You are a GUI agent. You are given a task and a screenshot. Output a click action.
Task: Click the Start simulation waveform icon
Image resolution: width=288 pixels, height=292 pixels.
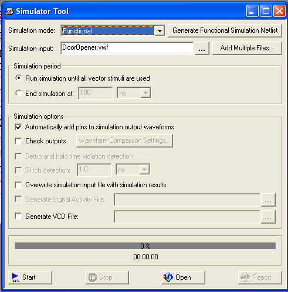tap(15, 277)
